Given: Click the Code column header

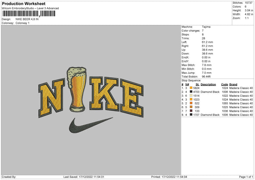Looking at the screenshot, I should (224, 84).
